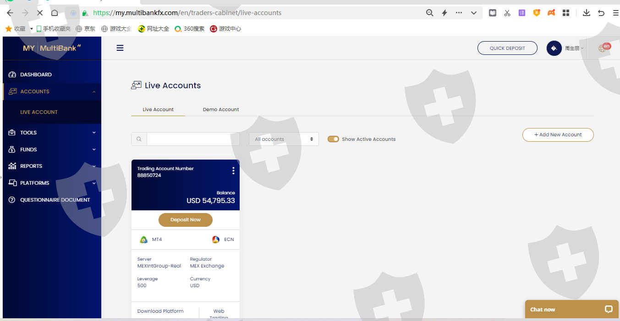Open the account card three-dot menu
Screen dimensions: 620x321
pyautogui.click(x=233, y=171)
